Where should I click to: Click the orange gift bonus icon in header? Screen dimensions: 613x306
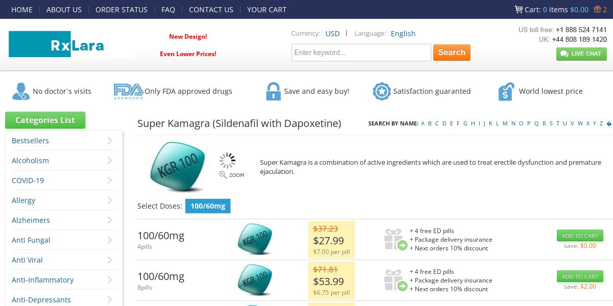coord(597,9)
